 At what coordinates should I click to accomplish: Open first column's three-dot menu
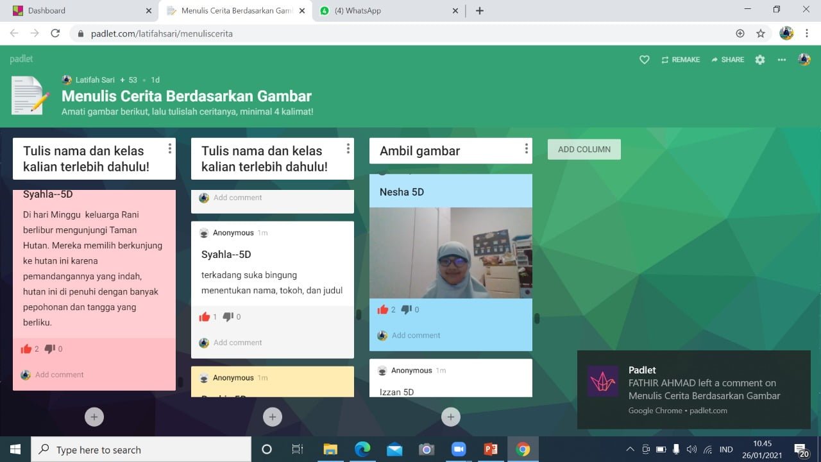pos(169,149)
